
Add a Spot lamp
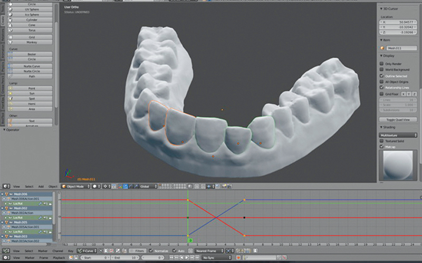pos(32,98)
